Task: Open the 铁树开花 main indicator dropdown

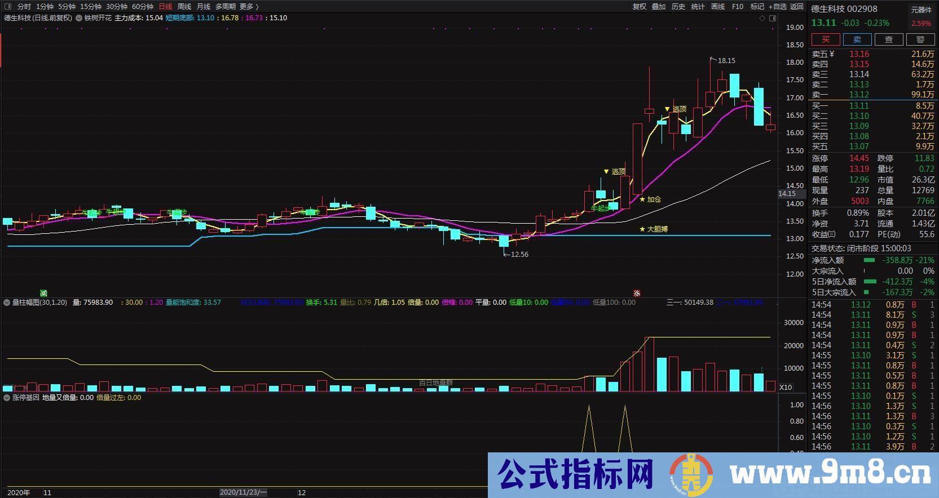Action: [x=80, y=18]
